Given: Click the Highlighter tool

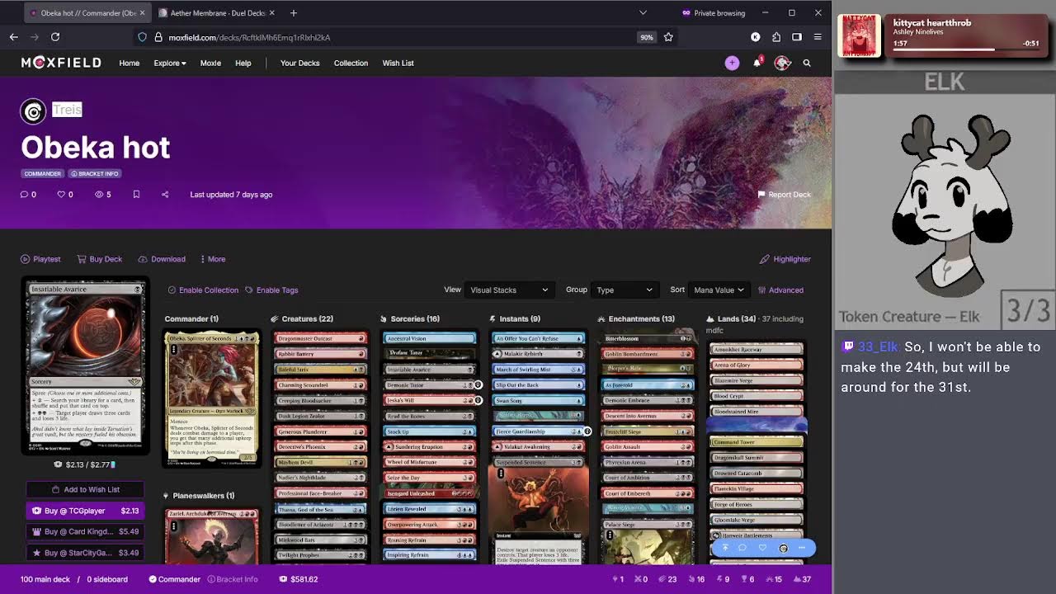Looking at the screenshot, I should (785, 259).
